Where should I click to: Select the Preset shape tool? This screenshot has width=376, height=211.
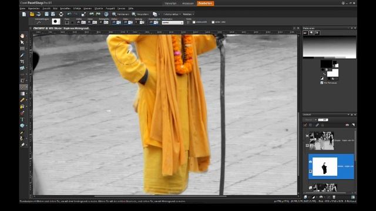(22, 125)
